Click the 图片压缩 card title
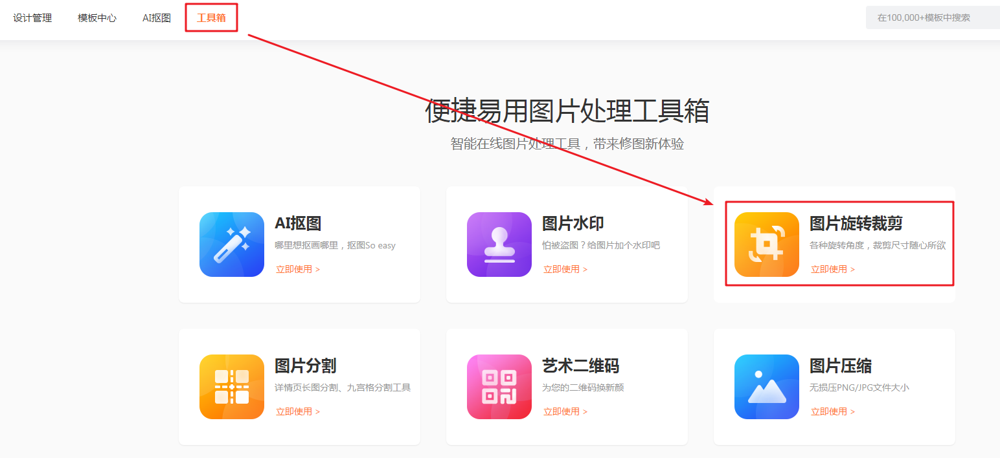 (841, 366)
